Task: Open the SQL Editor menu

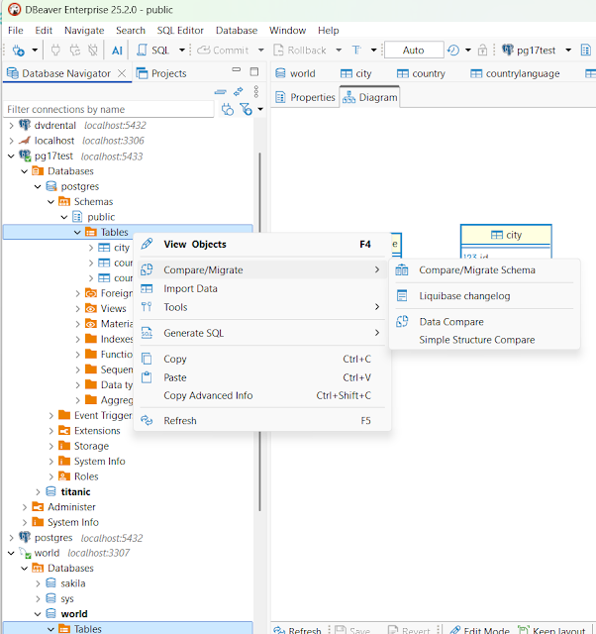Action: (180, 31)
